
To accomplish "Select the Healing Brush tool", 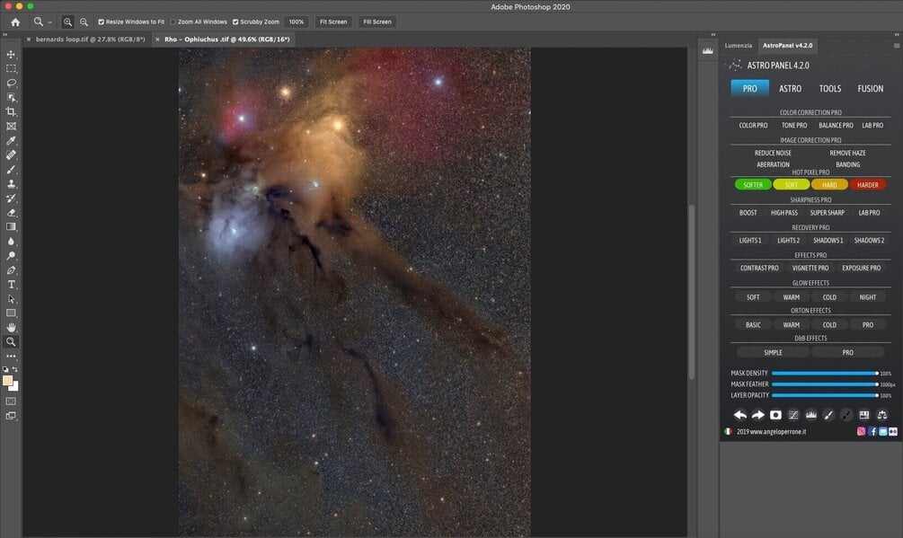I will pyautogui.click(x=11, y=154).
